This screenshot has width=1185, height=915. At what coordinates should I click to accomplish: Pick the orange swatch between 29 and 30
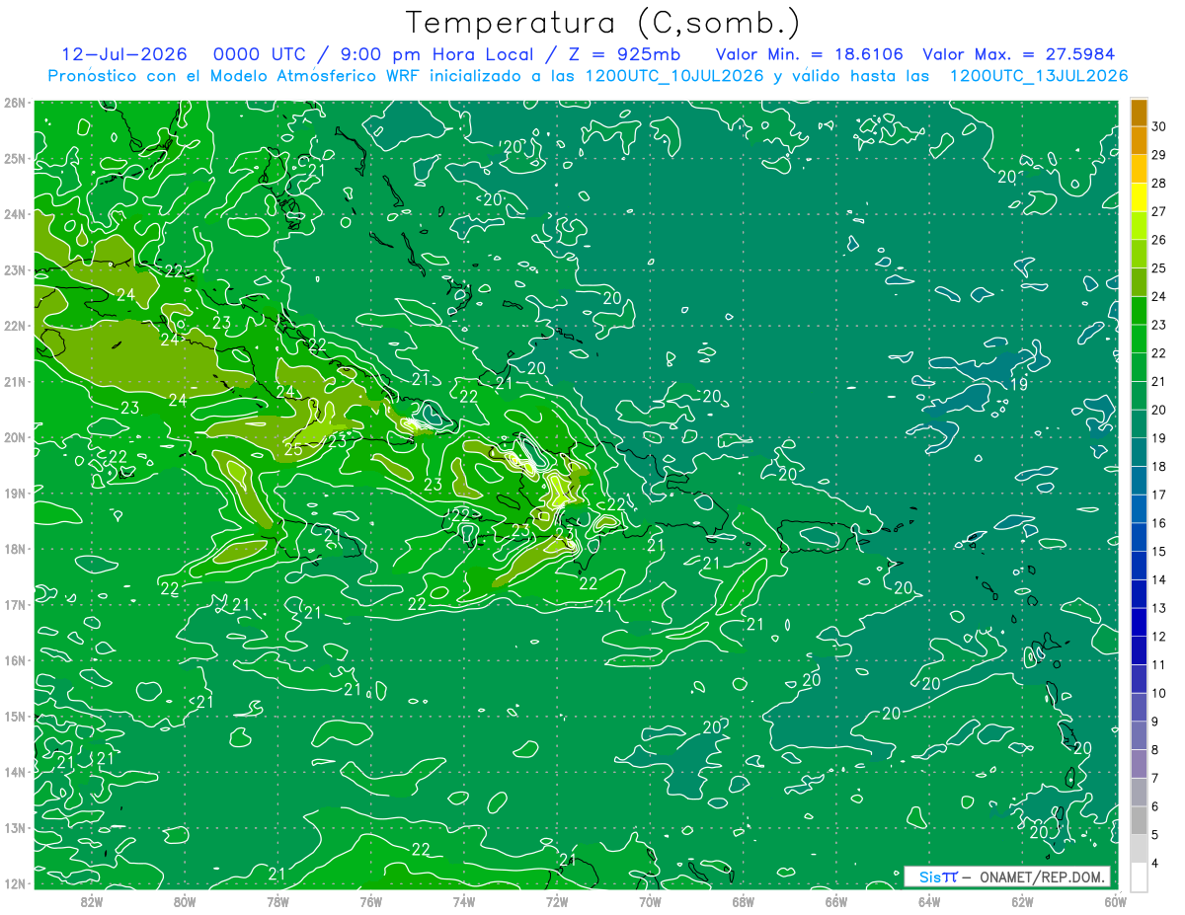1139,141
